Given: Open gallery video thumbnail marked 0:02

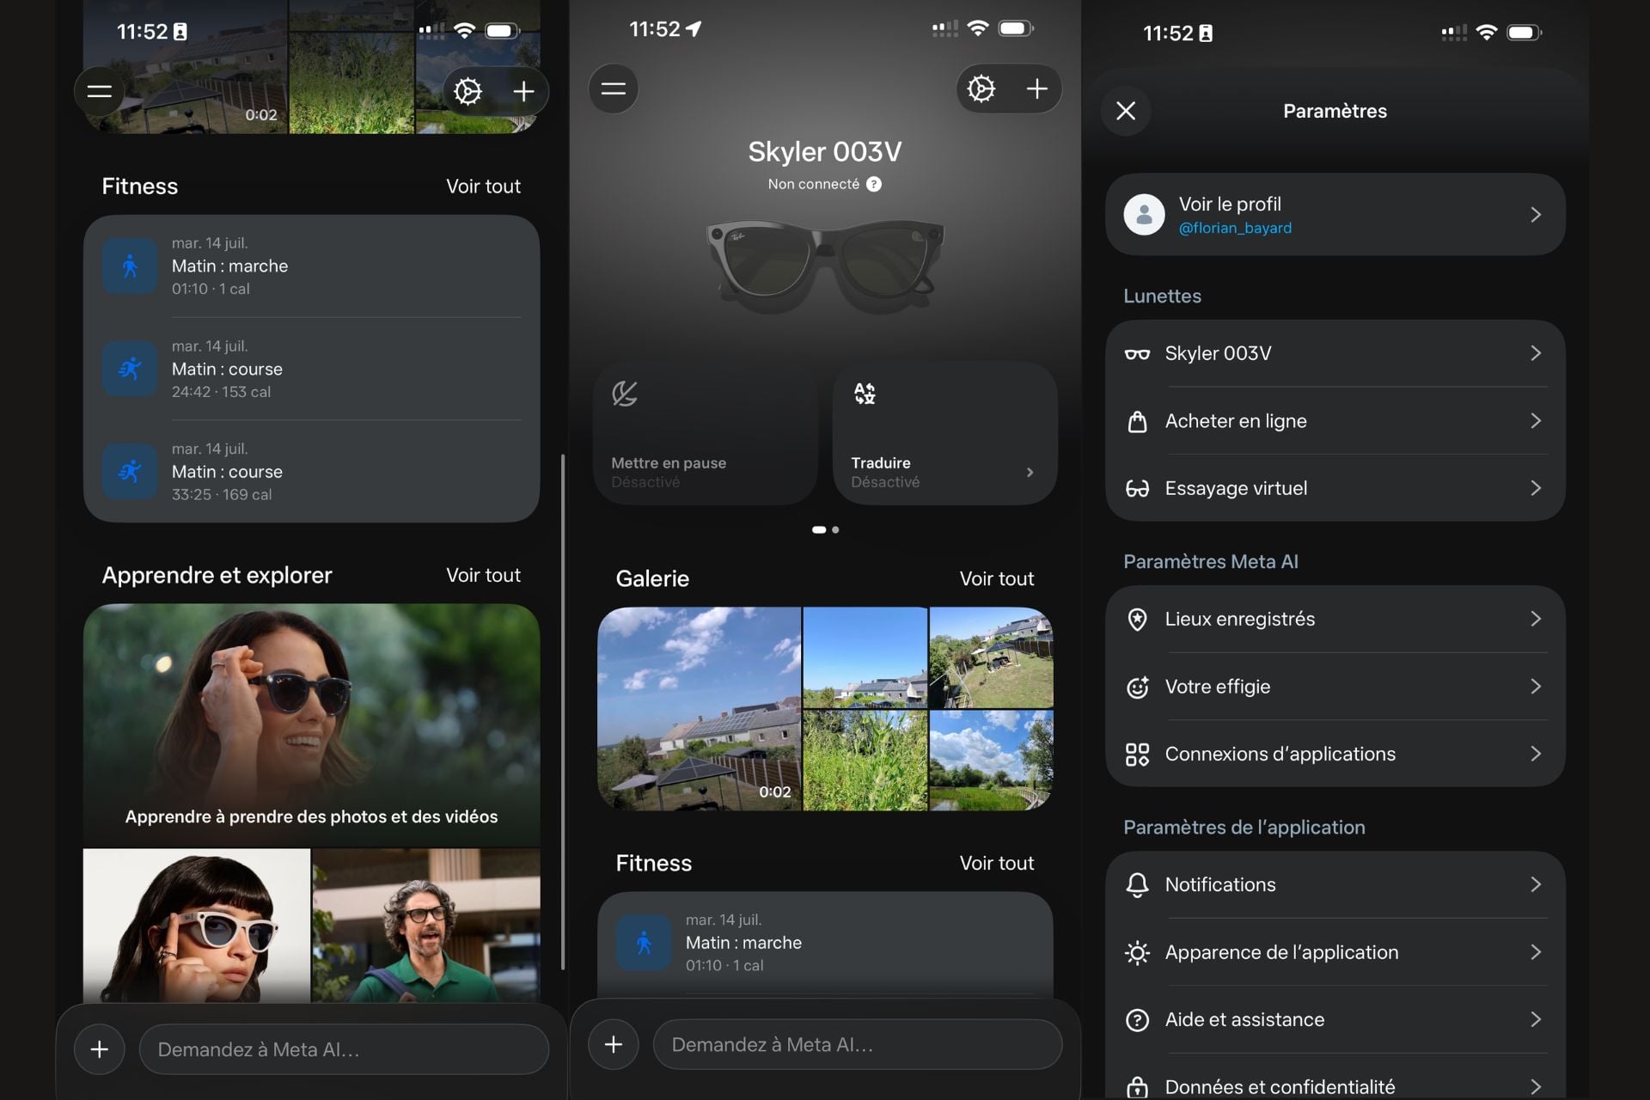Looking at the screenshot, I should point(700,709).
